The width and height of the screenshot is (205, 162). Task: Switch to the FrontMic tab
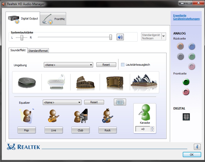[53, 19]
